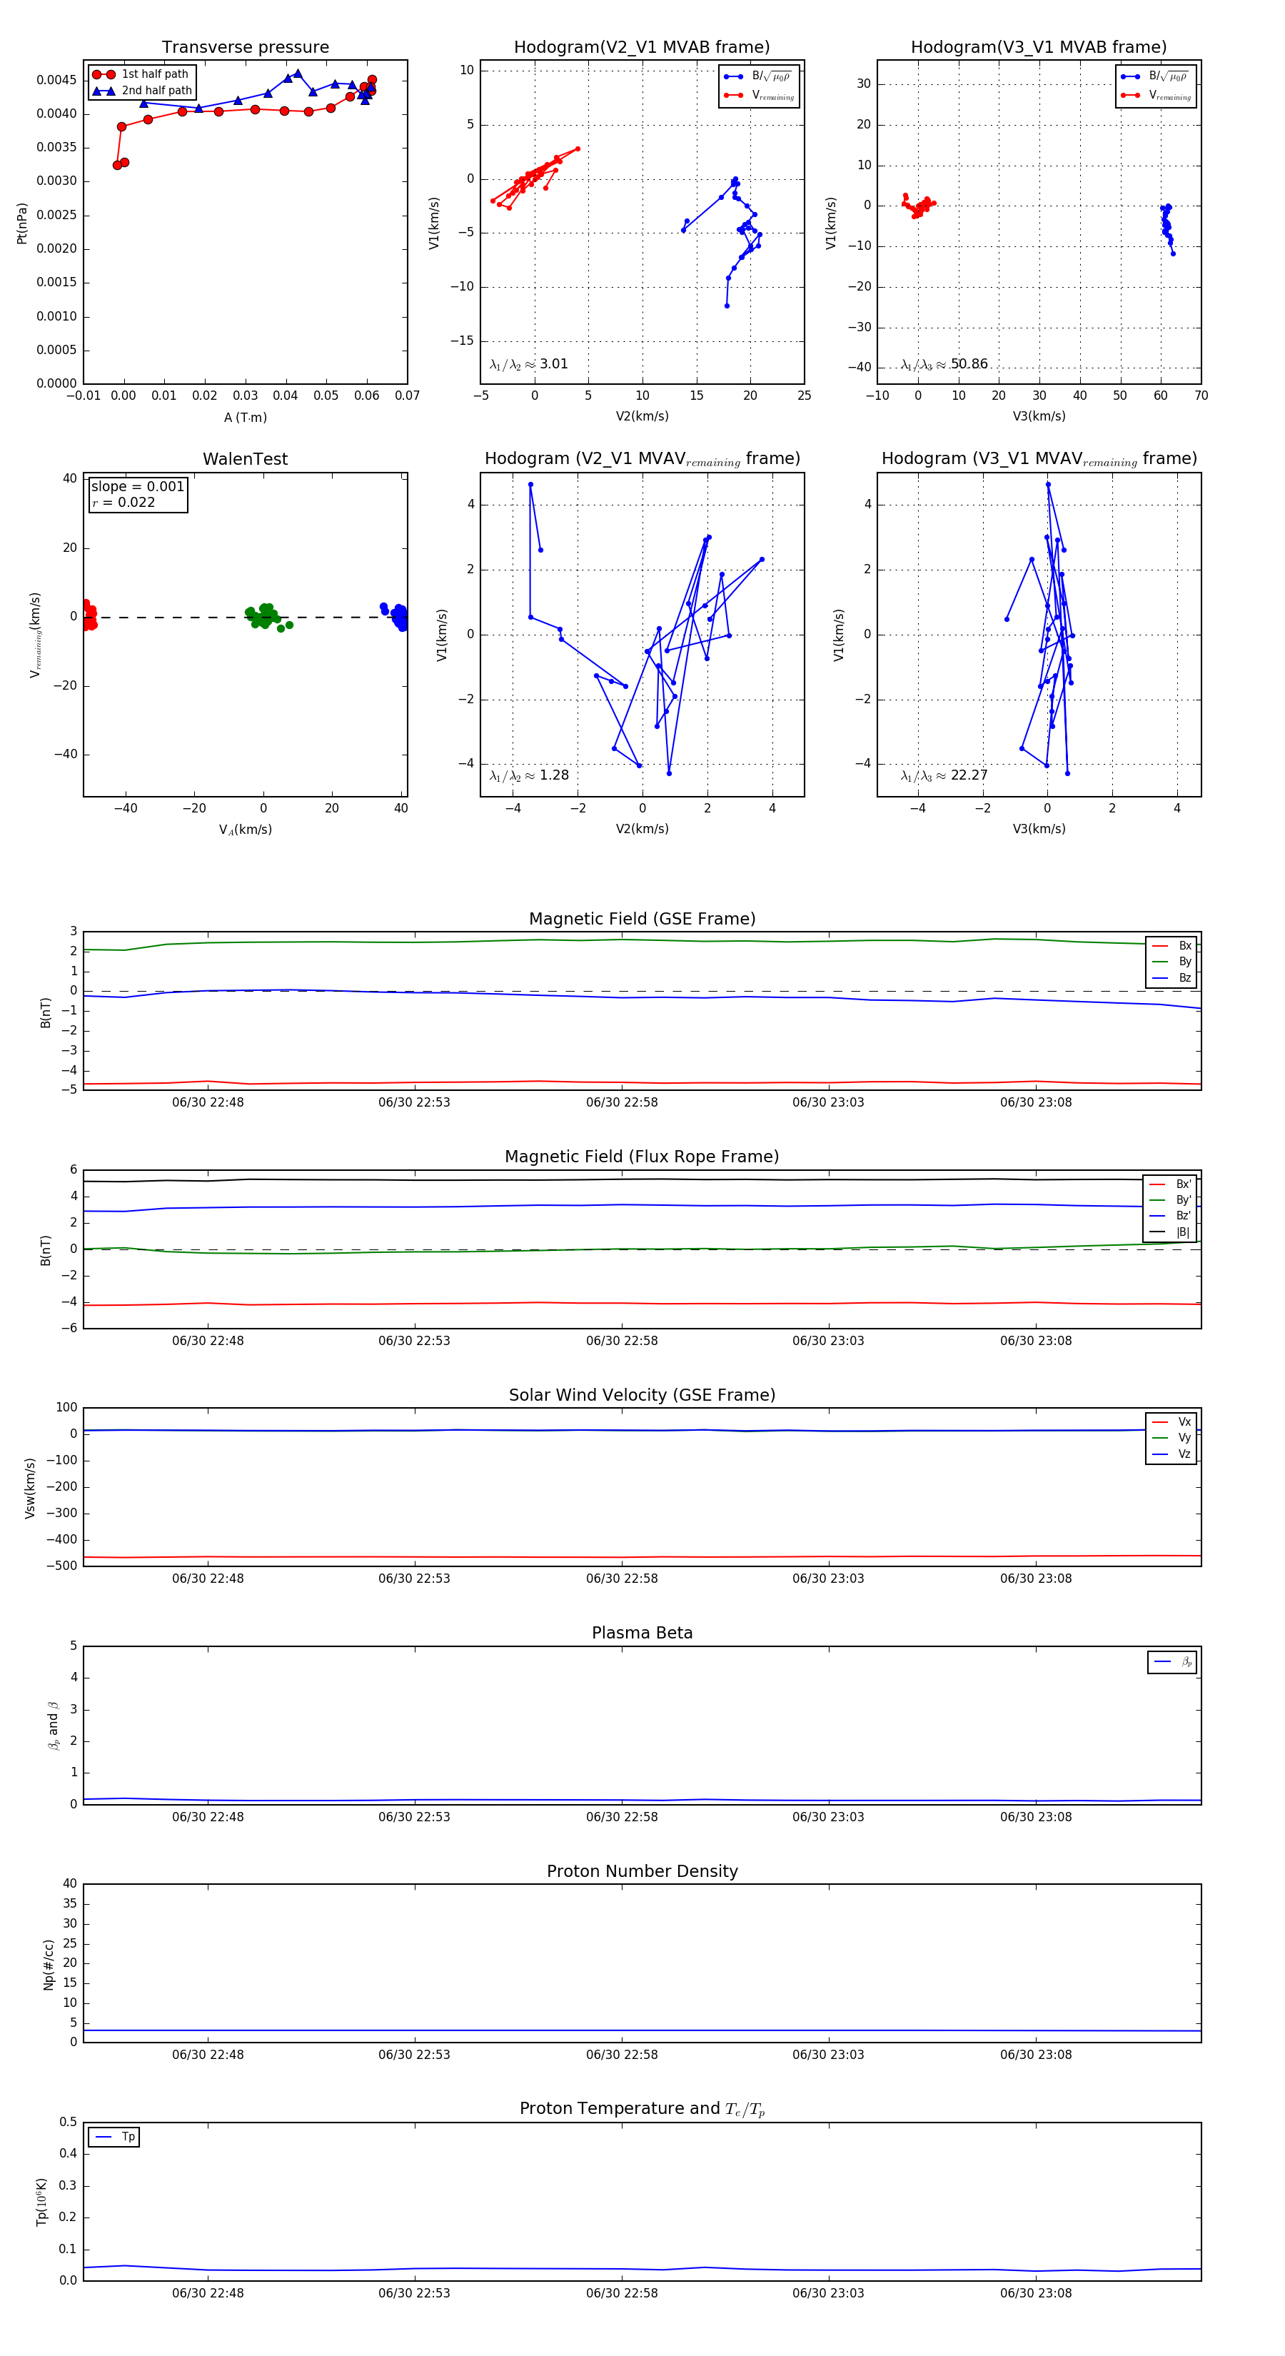The image size is (1285, 2356).
Task: Click "06/30 22:58" tick under Solar Wind Velocity
Action: click(622, 1579)
